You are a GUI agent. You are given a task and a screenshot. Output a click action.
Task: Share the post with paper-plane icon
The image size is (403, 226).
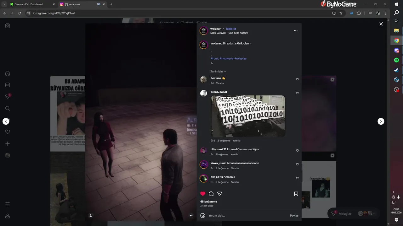point(220,194)
